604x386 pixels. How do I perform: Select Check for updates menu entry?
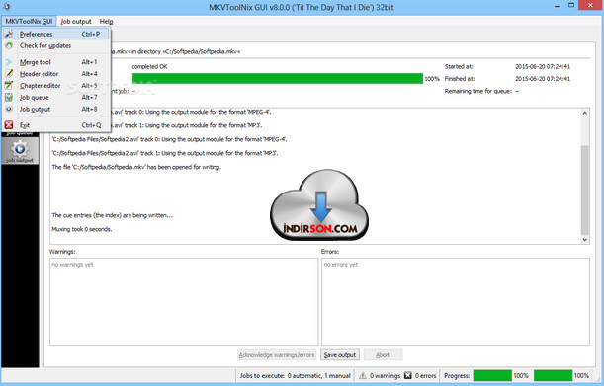[56, 45]
